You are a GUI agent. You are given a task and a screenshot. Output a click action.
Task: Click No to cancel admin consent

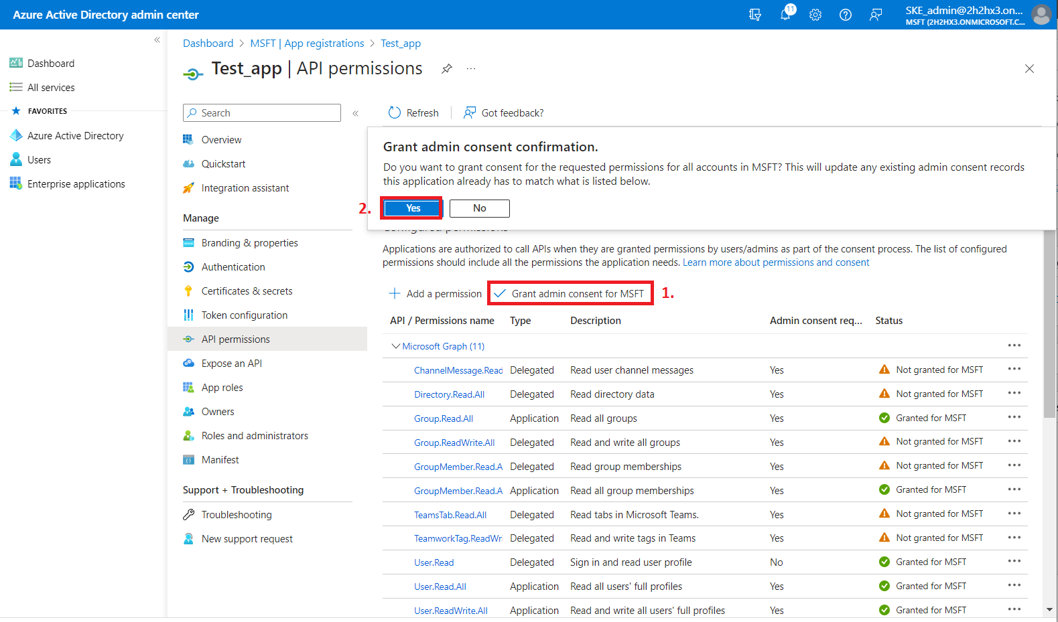click(479, 208)
